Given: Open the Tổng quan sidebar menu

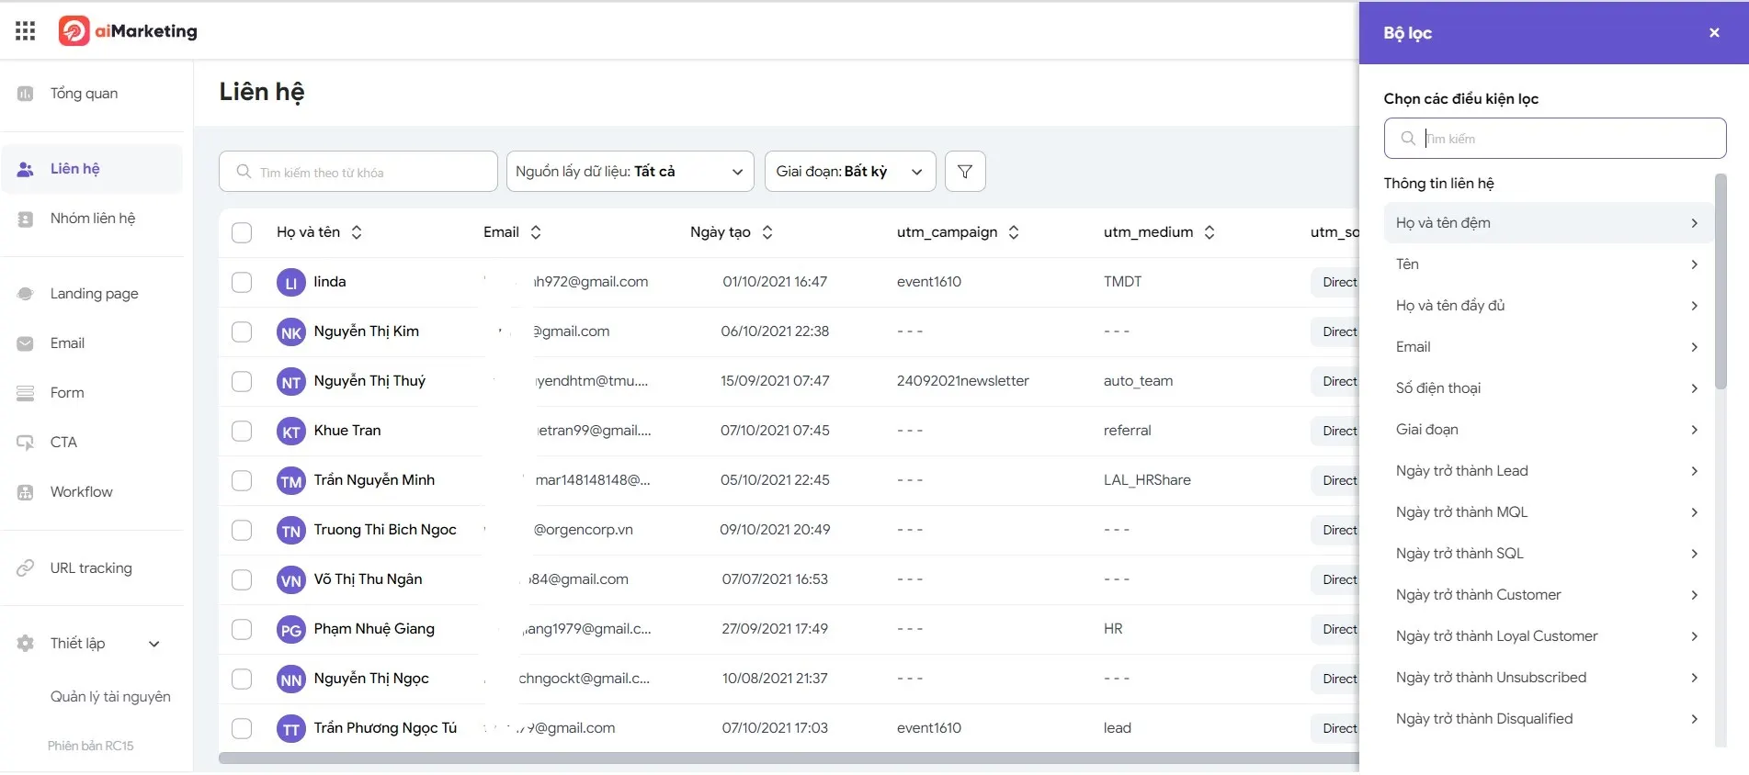Looking at the screenshot, I should click(x=84, y=94).
